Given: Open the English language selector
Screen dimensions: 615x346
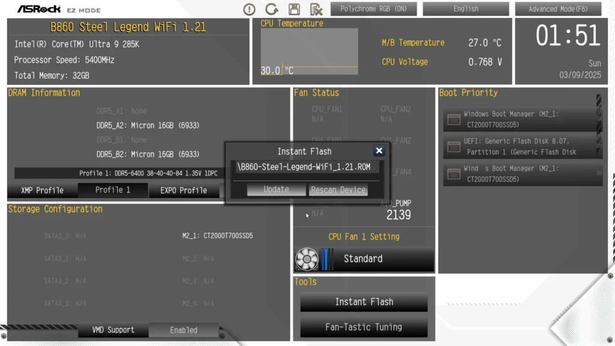Looking at the screenshot, I should [x=465, y=8].
